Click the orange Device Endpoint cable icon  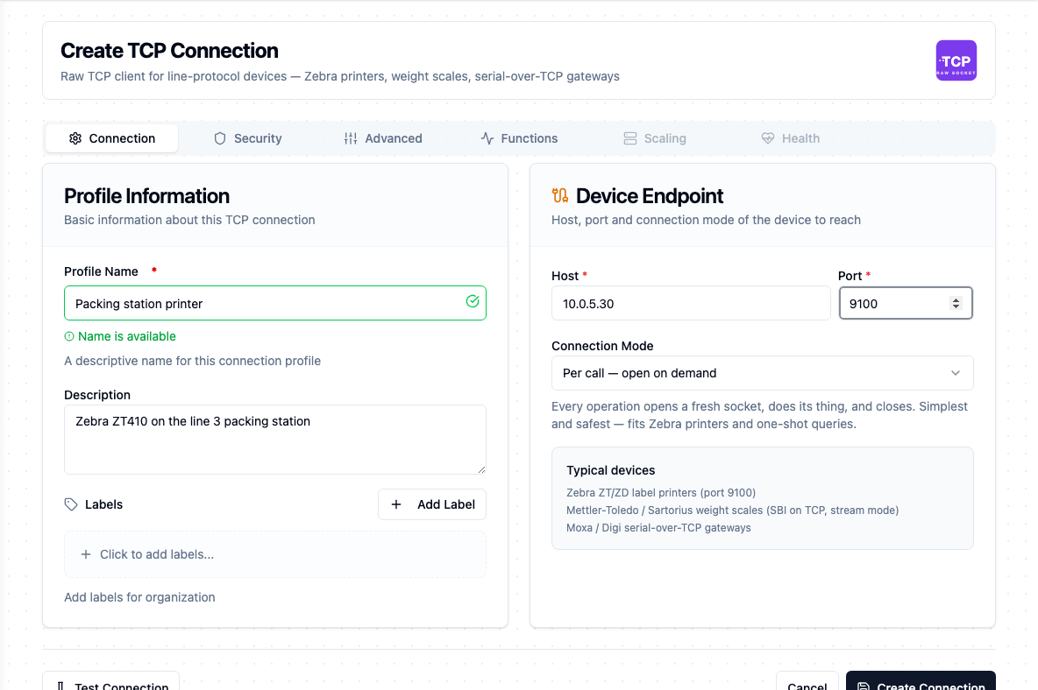[560, 195]
